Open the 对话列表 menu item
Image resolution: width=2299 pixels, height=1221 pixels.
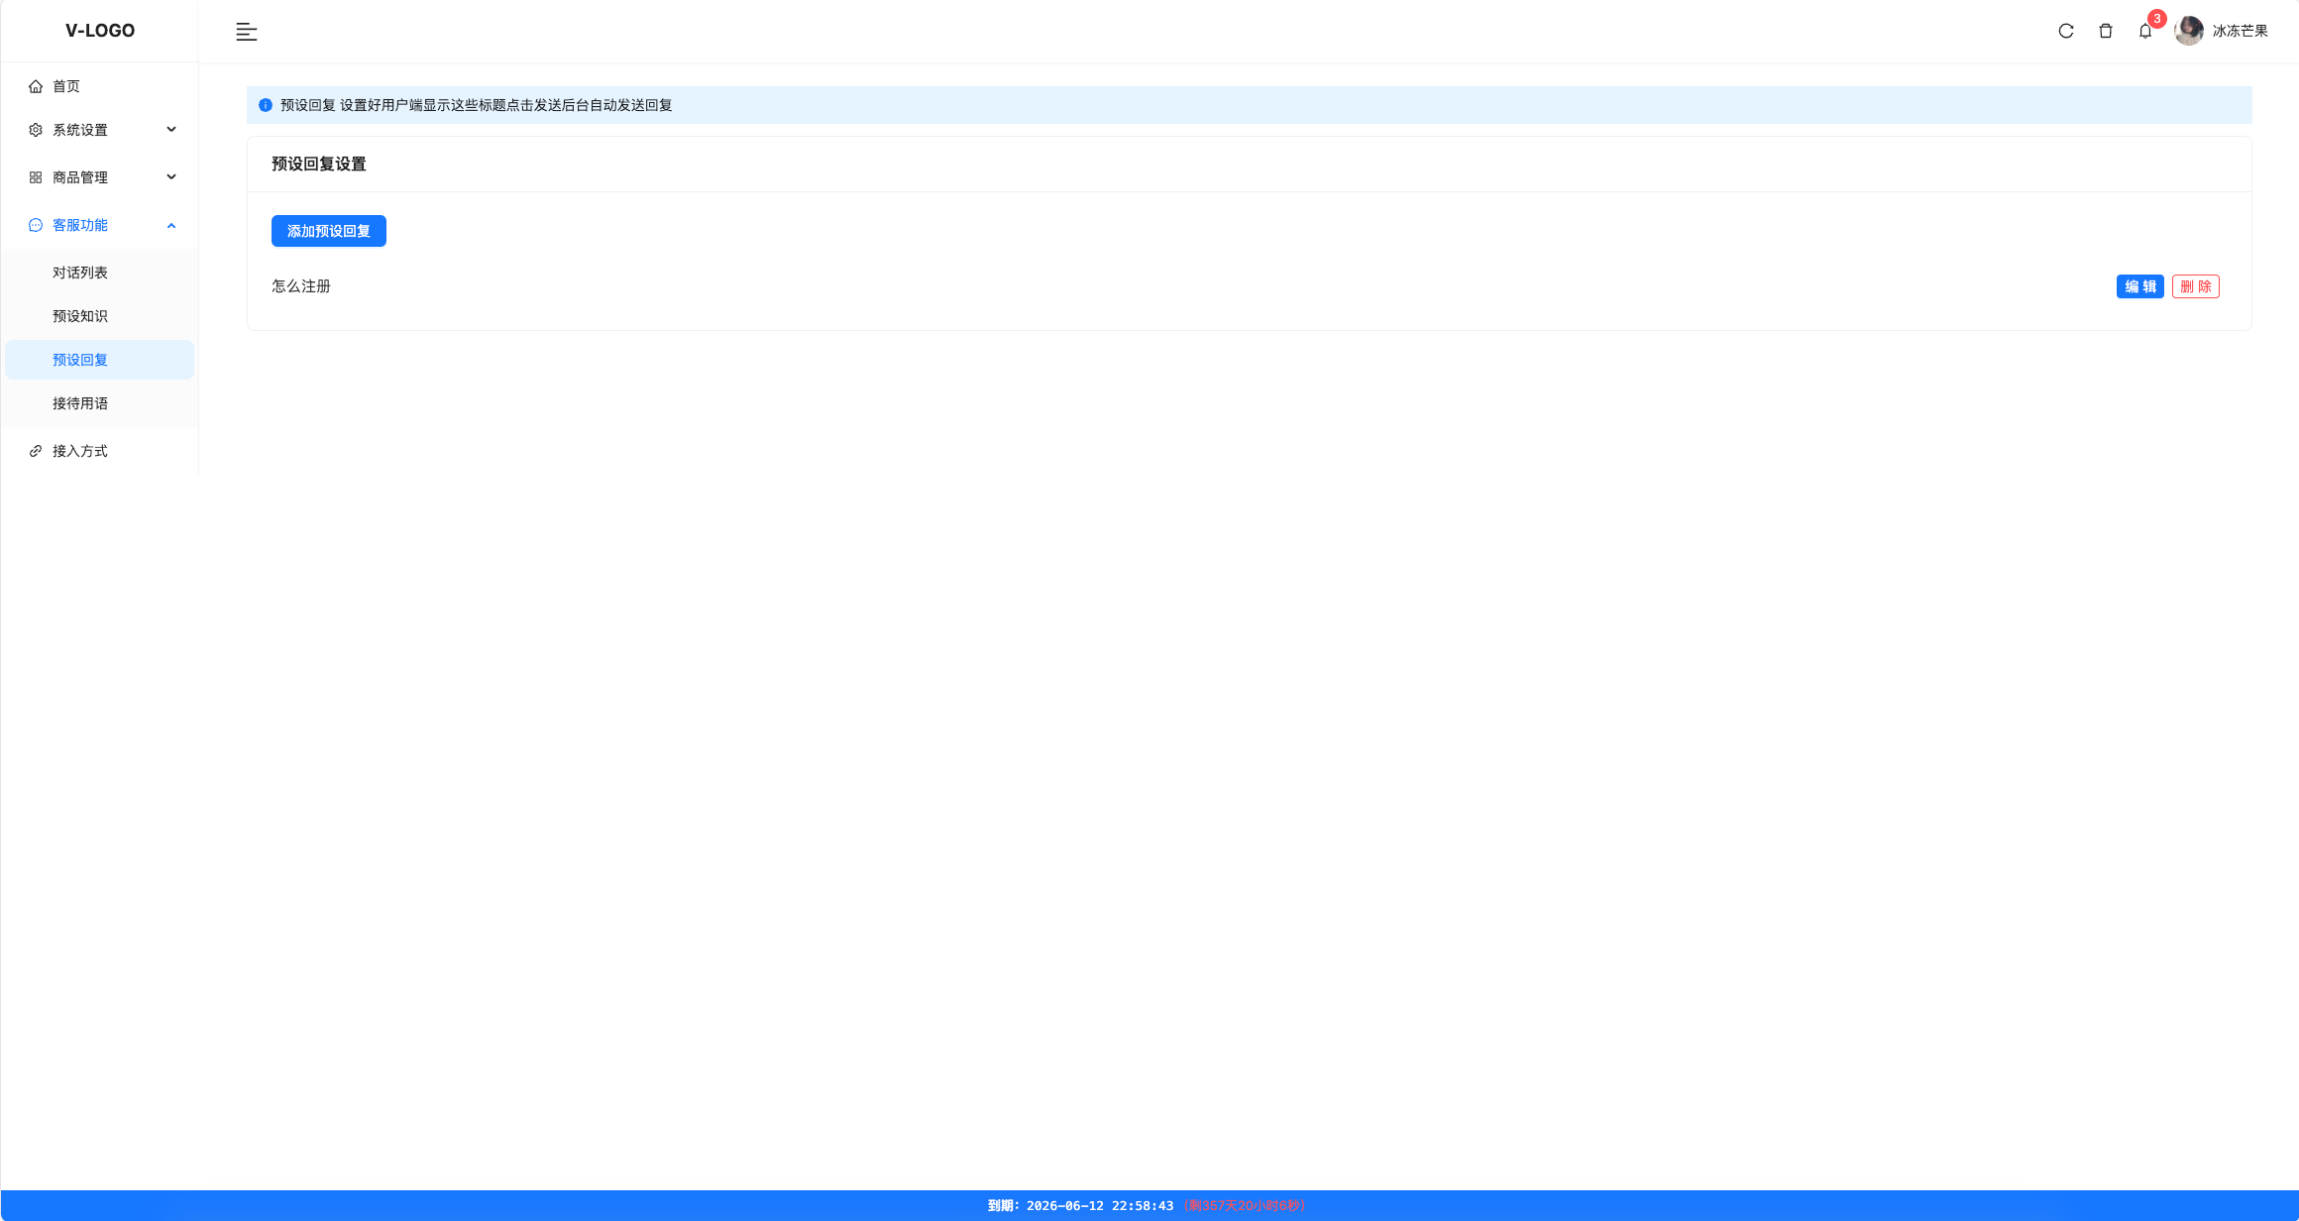80,273
